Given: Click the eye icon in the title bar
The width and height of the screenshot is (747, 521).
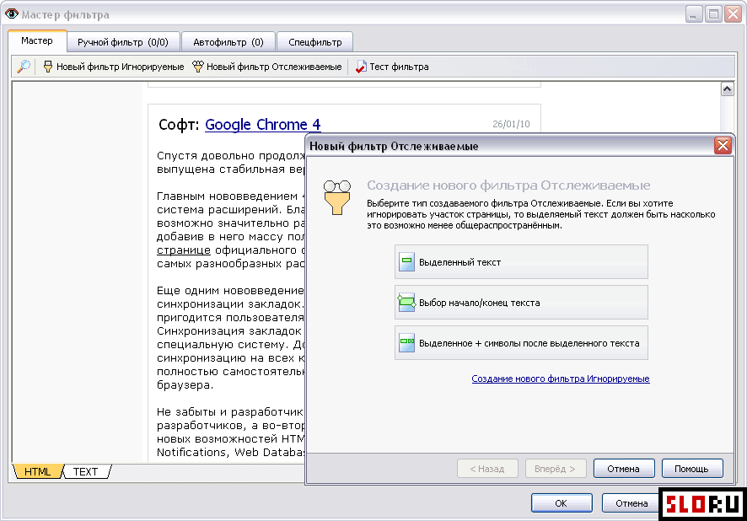Looking at the screenshot, I should pos(12,13).
